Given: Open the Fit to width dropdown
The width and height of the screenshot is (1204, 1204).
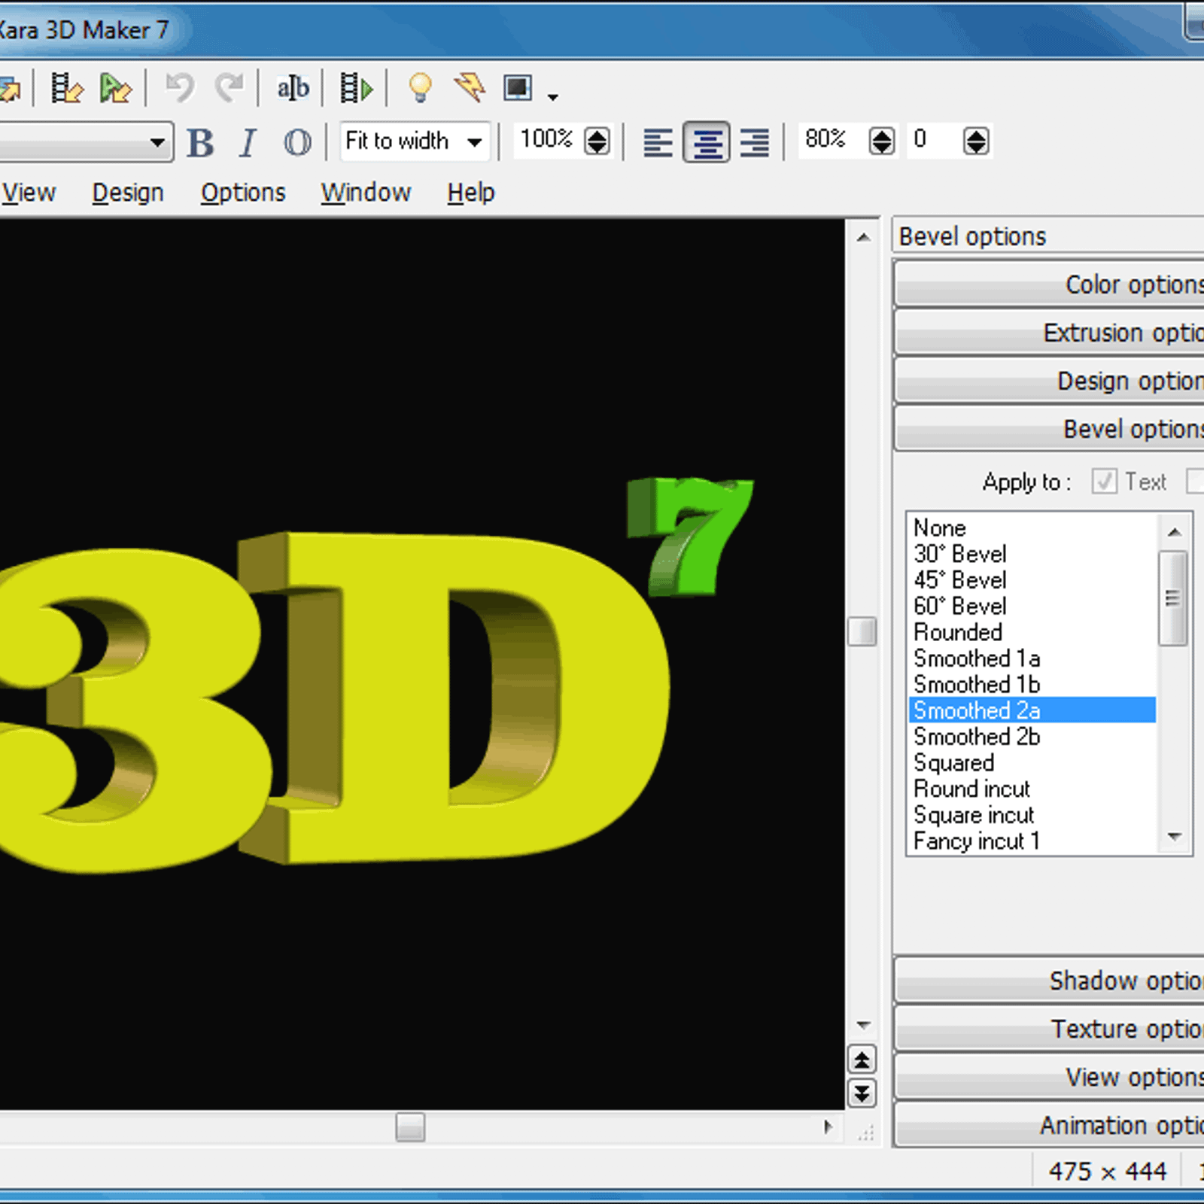Looking at the screenshot, I should click(x=415, y=141).
